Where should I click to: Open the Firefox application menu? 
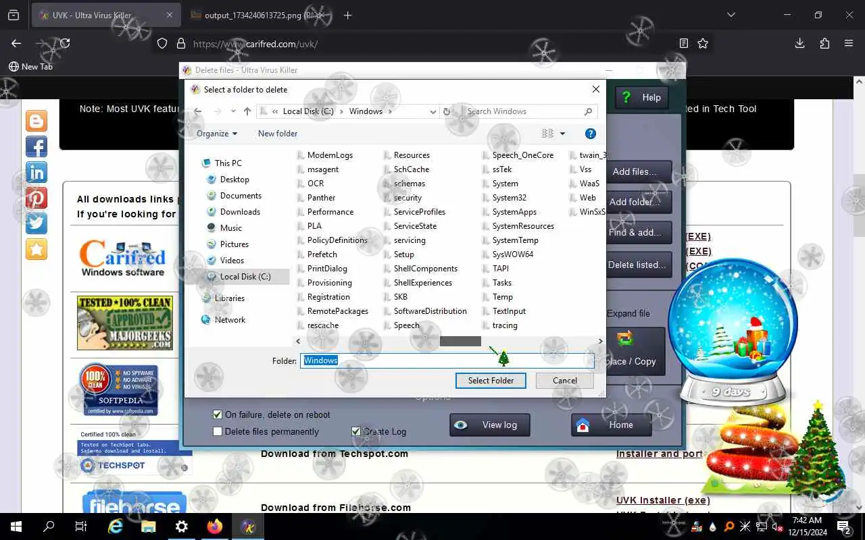pos(849,43)
